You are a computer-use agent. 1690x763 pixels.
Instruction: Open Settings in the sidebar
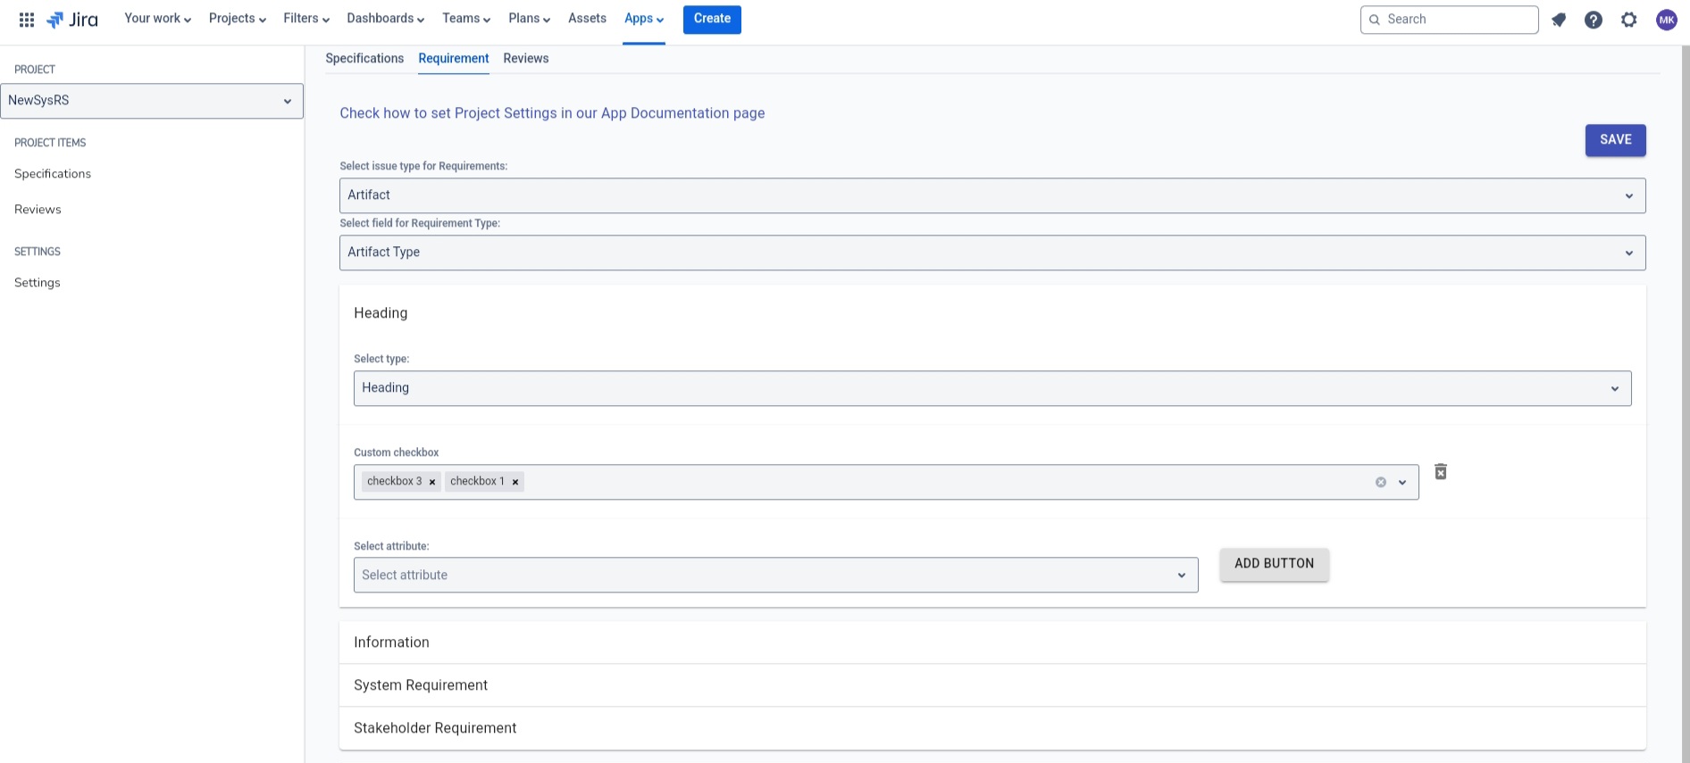38,283
